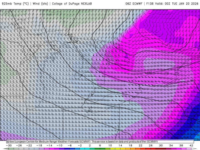Click the -30 color scale label
The width and height of the screenshot is (200, 150).
pyautogui.click(x=9, y=145)
